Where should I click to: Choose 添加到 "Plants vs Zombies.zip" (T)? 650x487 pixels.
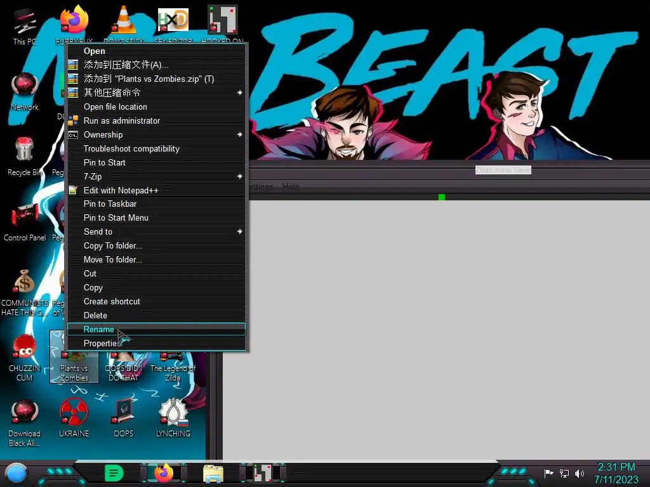click(x=156, y=79)
